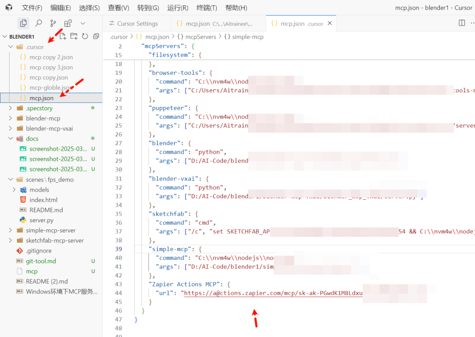Open the Explorer view icon

[23, 23]
